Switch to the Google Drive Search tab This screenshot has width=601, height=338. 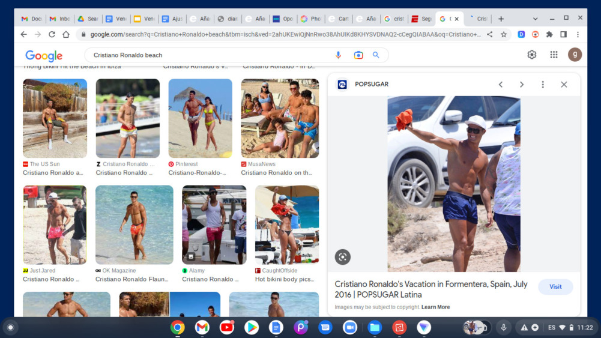click(88, 19)
